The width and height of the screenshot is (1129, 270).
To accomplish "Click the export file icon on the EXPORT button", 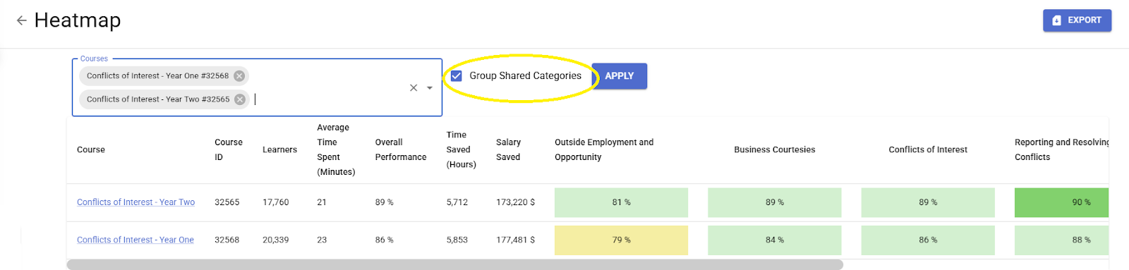I will [x=1056, y=20].
